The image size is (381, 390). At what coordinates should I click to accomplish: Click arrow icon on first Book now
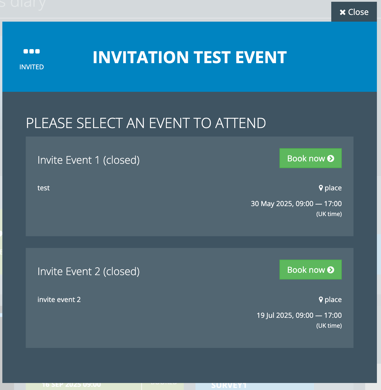click(x=331, y=158)
